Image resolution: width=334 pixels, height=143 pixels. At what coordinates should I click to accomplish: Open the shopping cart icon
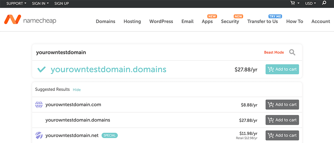[x=293, y=3]
